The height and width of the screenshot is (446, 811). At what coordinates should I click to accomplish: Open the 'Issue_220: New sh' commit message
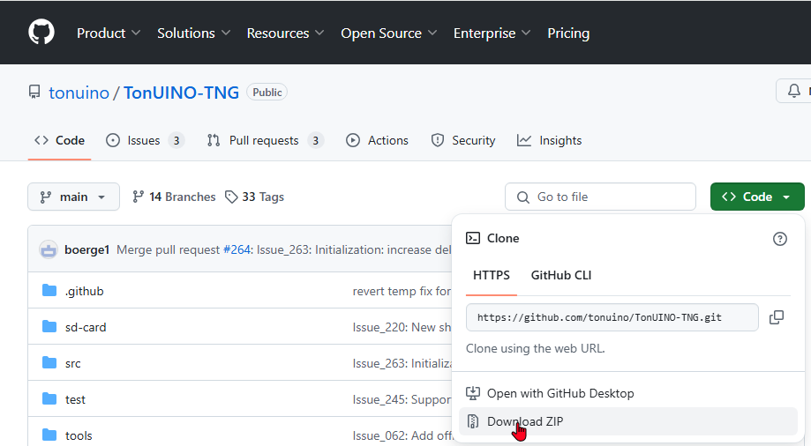coord(402,328)
